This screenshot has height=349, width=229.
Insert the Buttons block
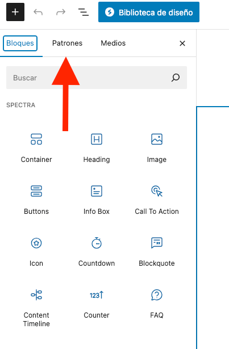[x=36, y=200]
